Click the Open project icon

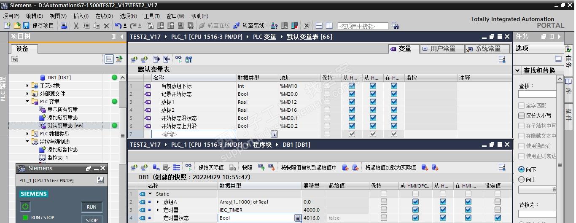coord(17,25)
